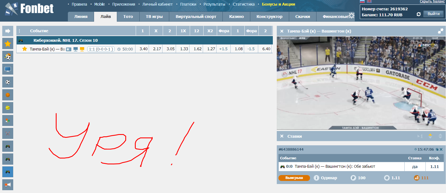Click the monitor icon in the left sidebar
446x193 pixels.
click(x=8, y=69)
